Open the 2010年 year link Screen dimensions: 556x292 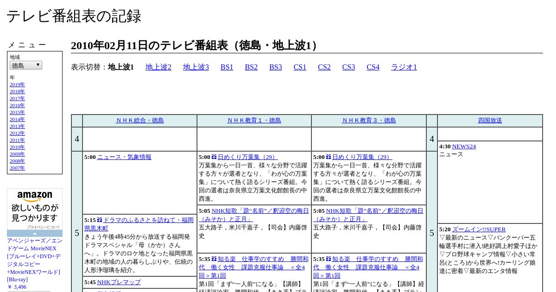coord(17,147)
